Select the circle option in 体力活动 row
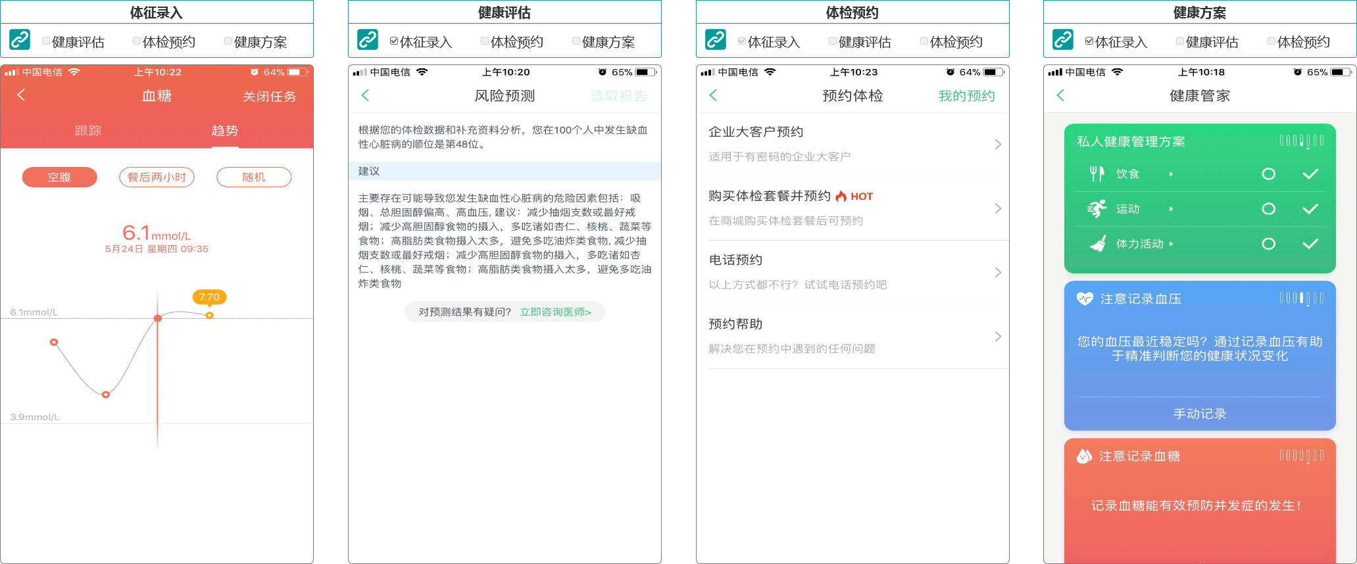 click(1269, 244)
